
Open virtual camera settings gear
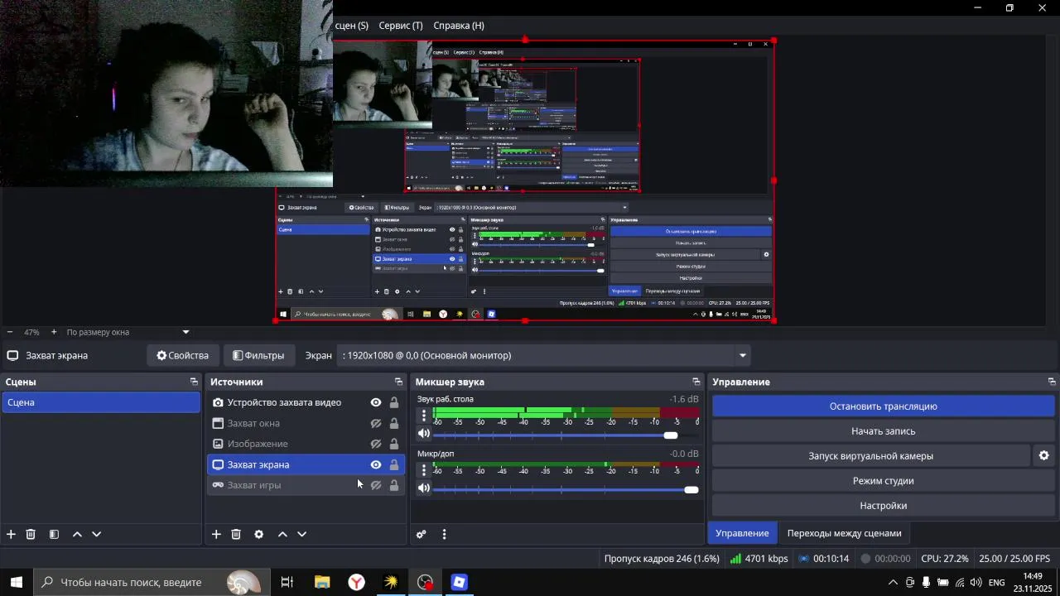[x=1043, y=455]
